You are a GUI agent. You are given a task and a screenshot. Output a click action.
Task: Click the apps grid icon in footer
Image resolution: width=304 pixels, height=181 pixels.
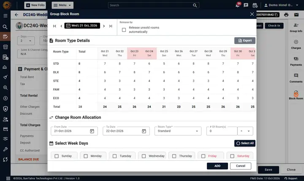coord(8,178)
